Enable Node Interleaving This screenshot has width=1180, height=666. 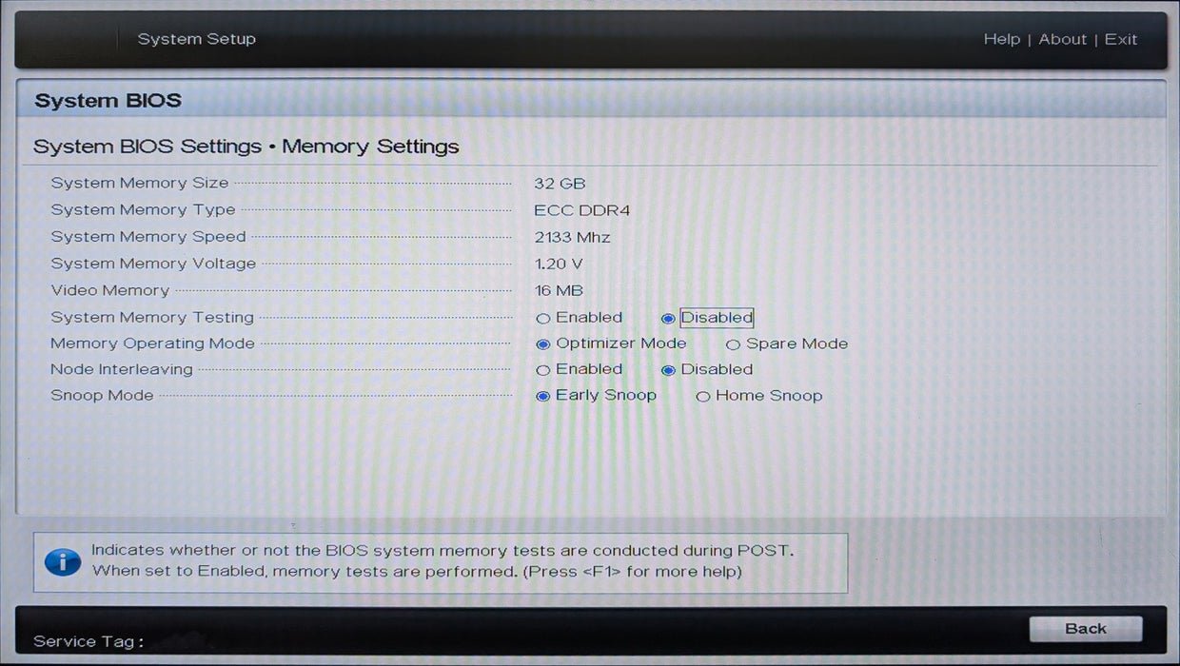tap(580, 369)
